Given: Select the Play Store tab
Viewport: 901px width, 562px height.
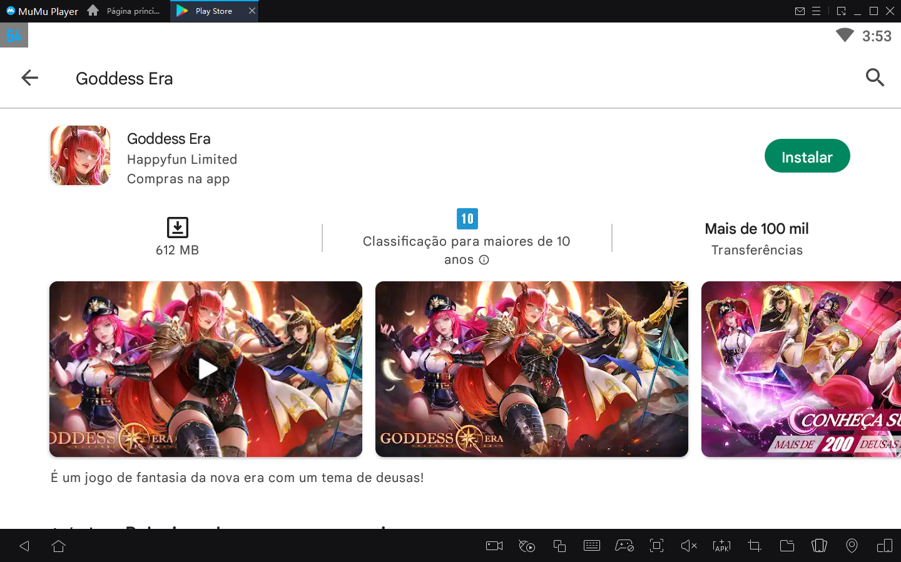Looking at the screenshot, I should click(x=213, y=11).
